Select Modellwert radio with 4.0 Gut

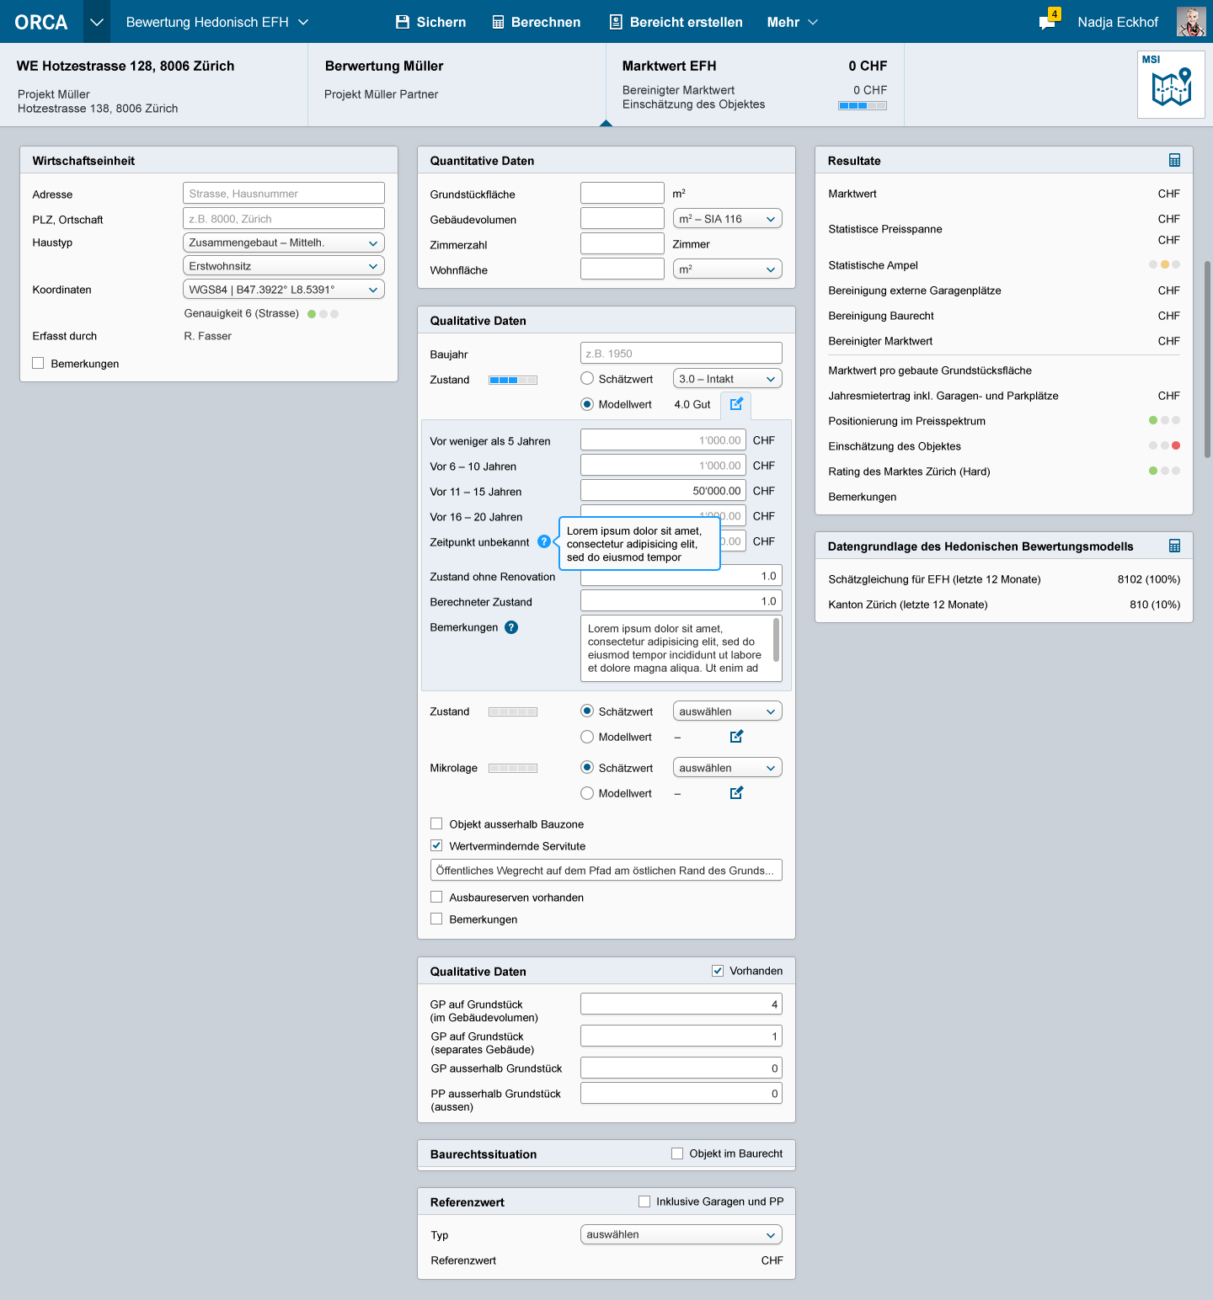point(587,404)
